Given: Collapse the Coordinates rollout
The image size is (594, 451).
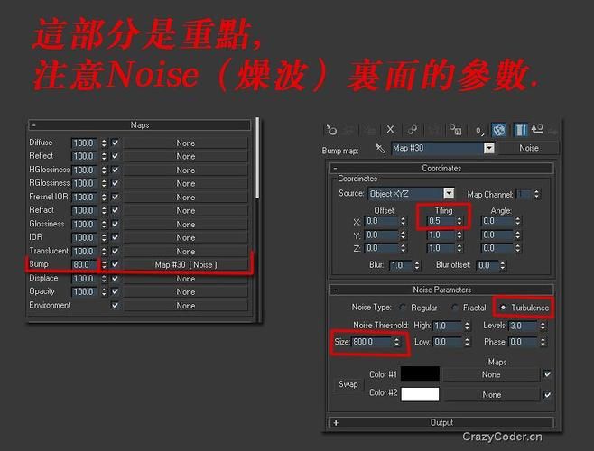Looking at the screenshot, I should (441, 168).
